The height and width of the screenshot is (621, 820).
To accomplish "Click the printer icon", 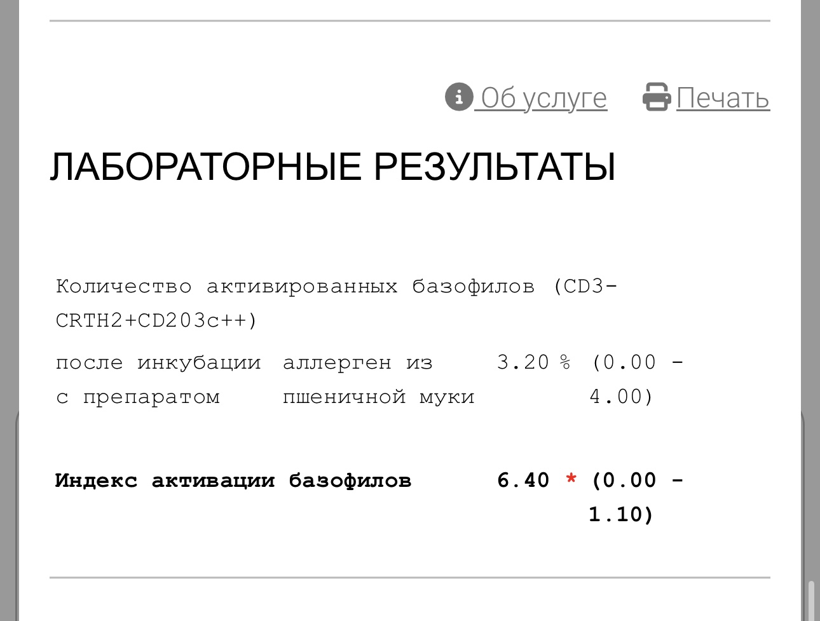I will [656, 97].
